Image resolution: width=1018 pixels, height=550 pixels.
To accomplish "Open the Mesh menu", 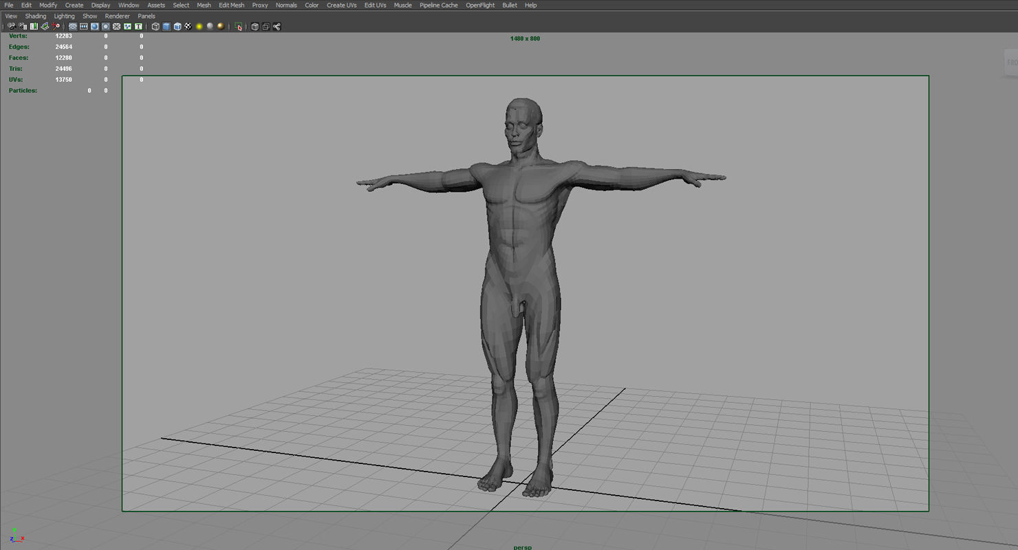I will (x=204, y=5).
